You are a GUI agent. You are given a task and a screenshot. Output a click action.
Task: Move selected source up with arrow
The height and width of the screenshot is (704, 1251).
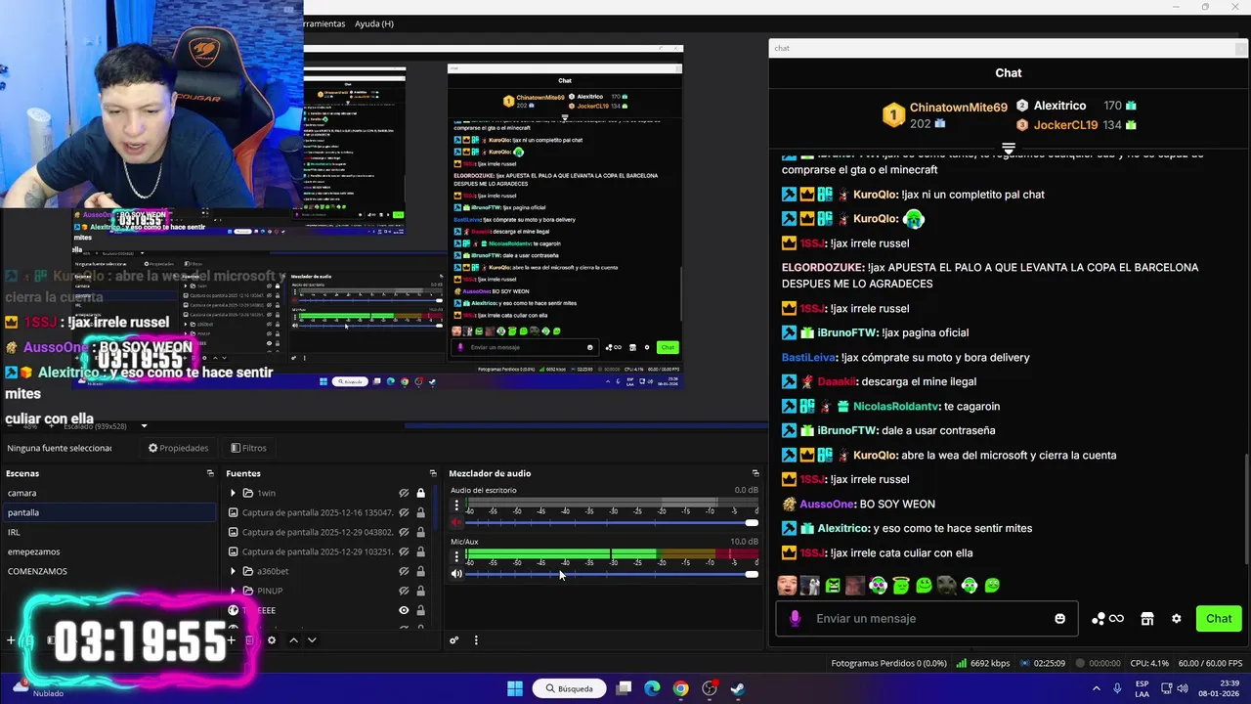click(293, 640)
